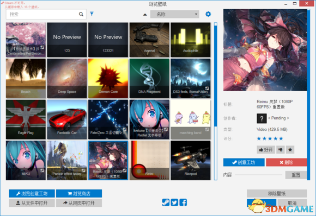Click the 取消 cancel button
The width and height of the screenshot is (316, 216).
point(292,203)
